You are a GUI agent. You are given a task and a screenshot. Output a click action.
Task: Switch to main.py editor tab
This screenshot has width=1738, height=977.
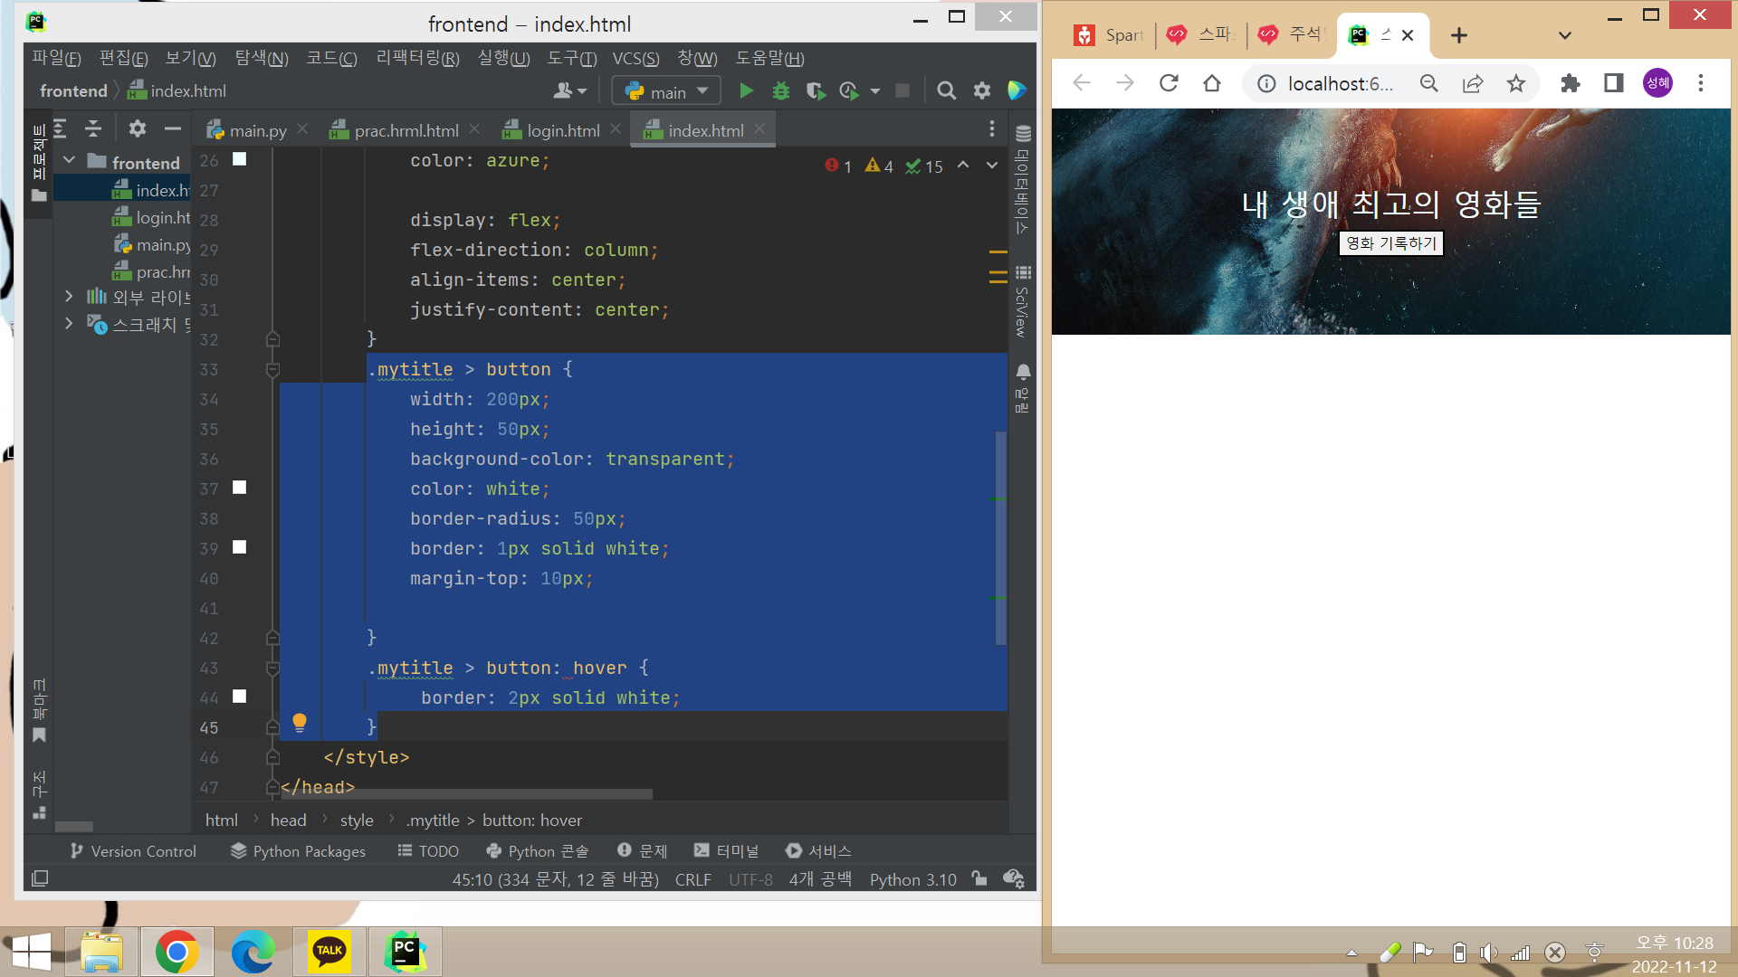(x=257, y=130)
